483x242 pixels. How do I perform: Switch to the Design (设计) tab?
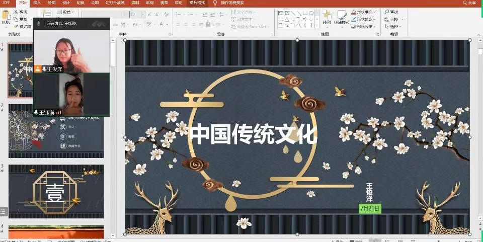click(x=66, y=3)
